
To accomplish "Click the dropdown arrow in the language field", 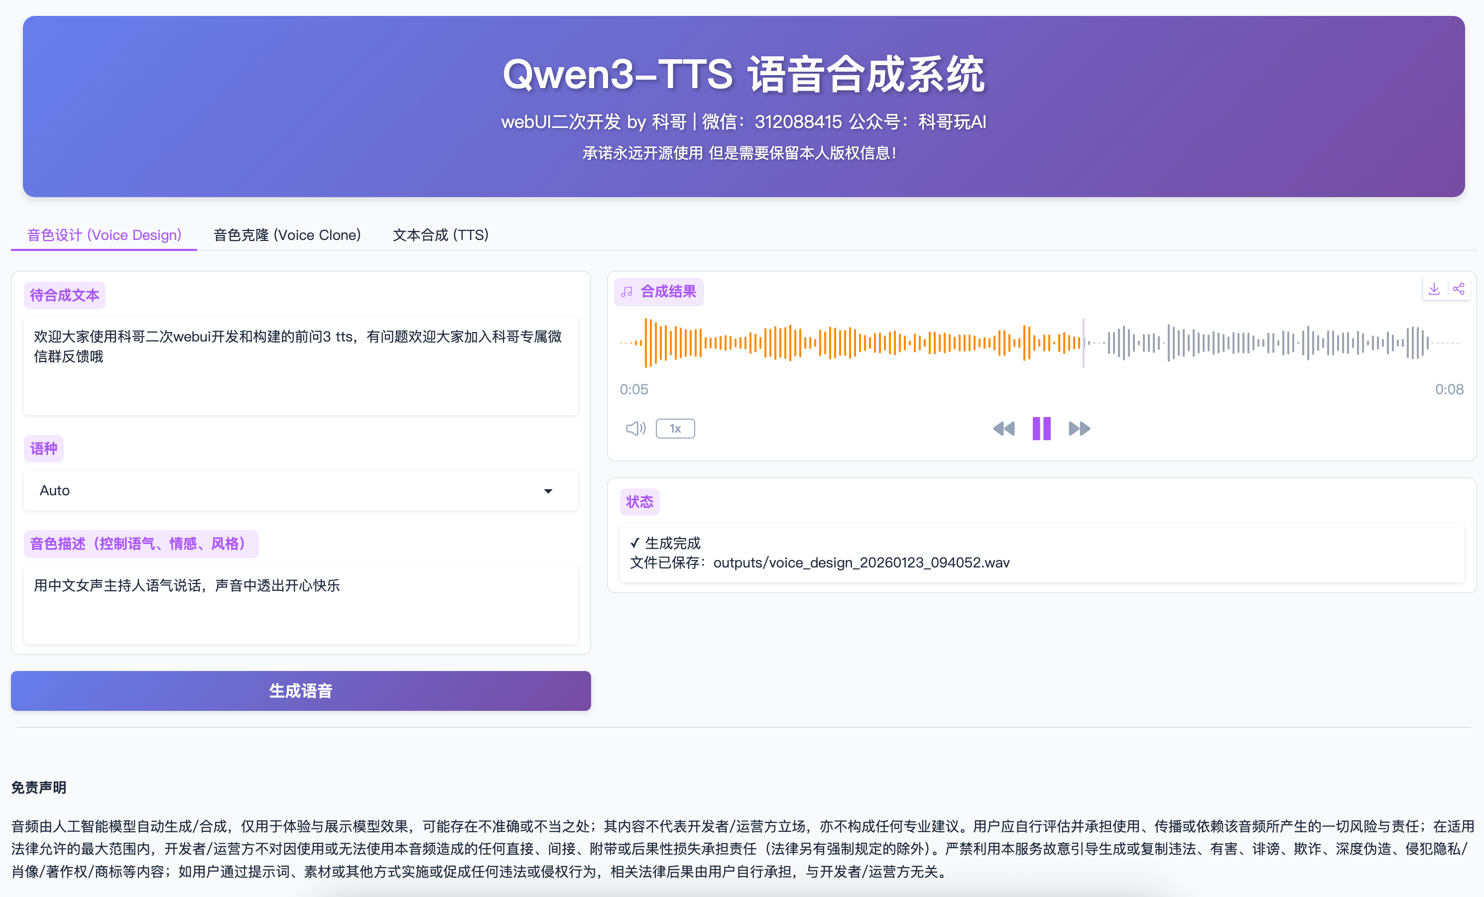I will coord(548,491).
